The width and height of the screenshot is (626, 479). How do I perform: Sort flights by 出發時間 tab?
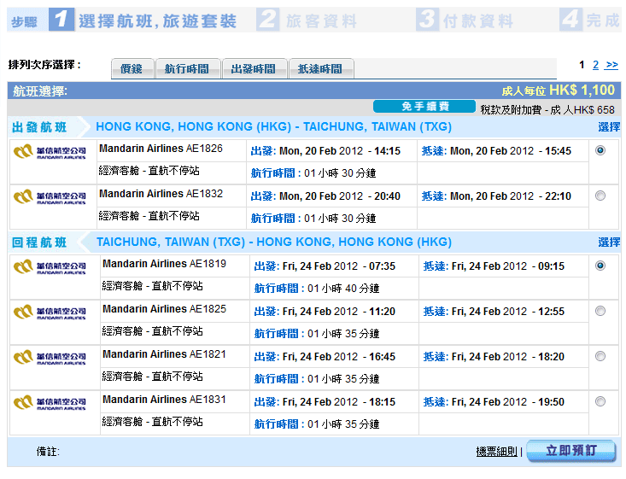(x=254, y=69)
